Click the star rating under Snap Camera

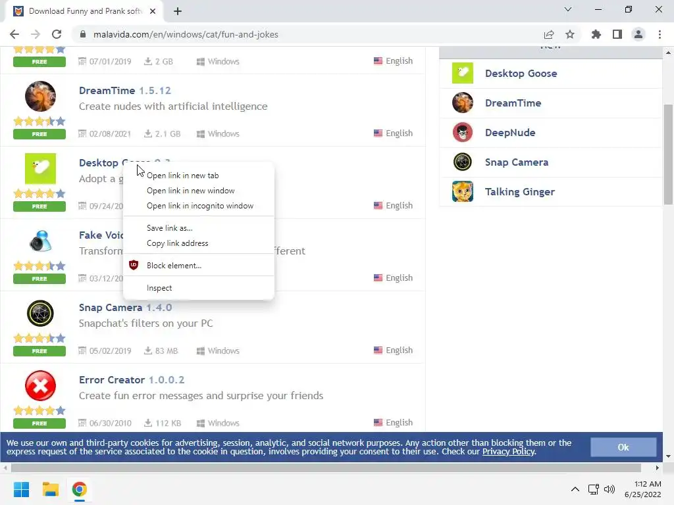(39, 338)
